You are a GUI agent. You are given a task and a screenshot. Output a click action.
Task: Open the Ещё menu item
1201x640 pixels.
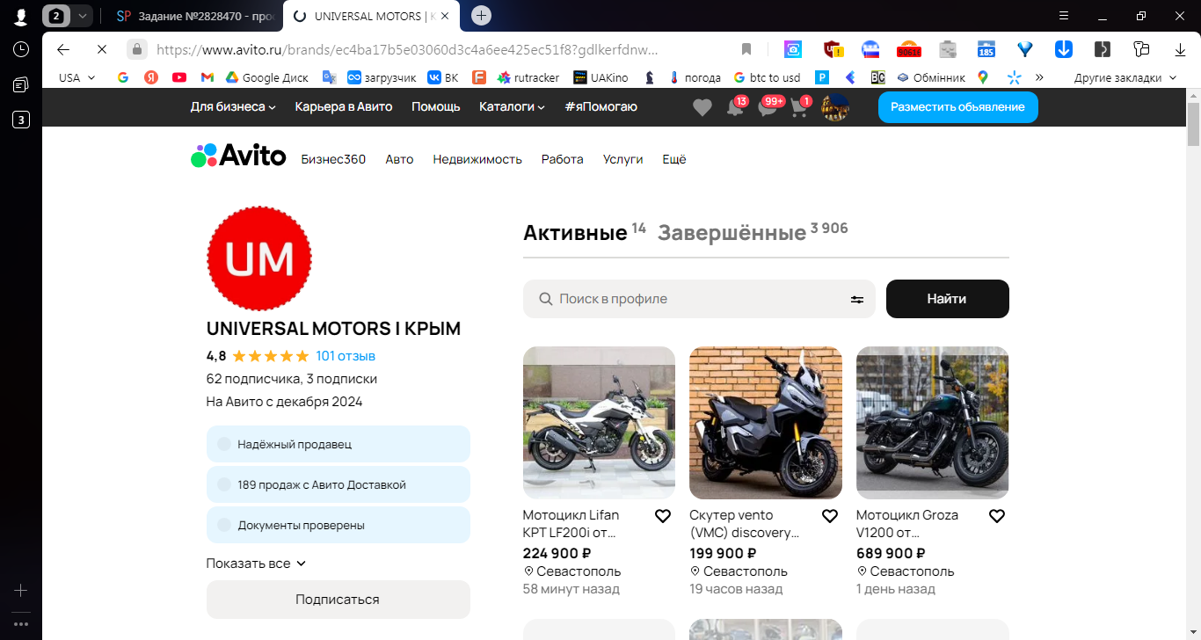(674, 159)
